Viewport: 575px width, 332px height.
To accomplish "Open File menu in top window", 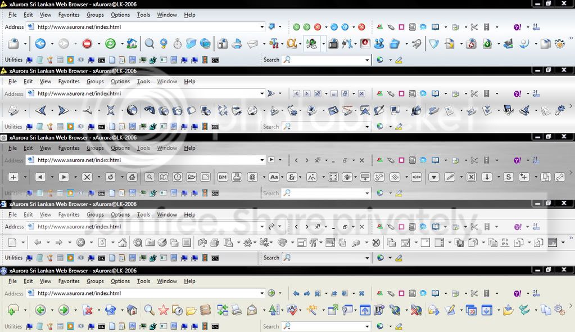I will click(x=12, y=15).
